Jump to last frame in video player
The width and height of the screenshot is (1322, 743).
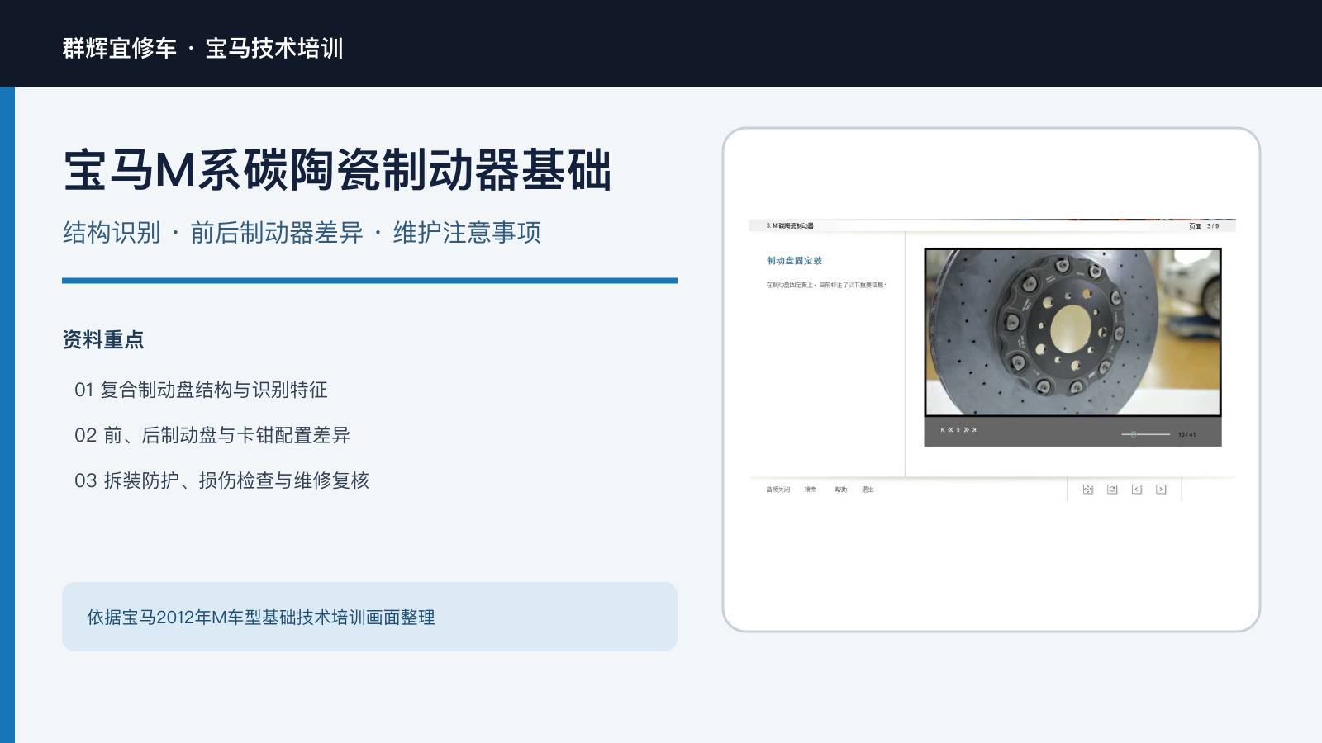(974, 429)
